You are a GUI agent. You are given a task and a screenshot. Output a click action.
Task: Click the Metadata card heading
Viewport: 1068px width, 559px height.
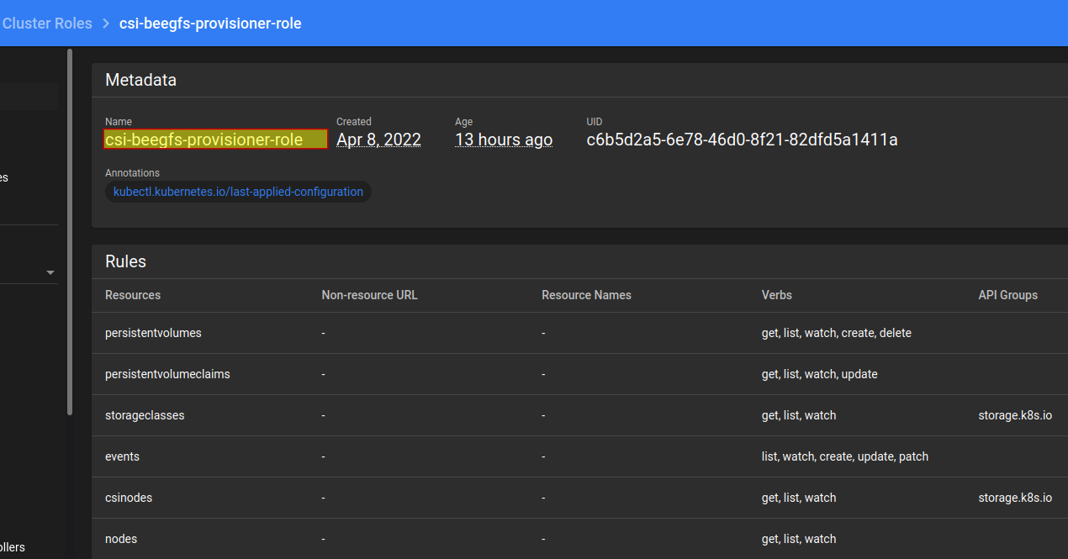[140, 81]
